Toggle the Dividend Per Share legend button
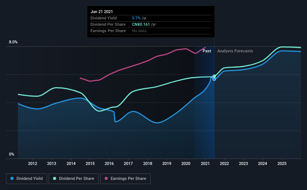The image size is (307, 190). tap(74, 179)
